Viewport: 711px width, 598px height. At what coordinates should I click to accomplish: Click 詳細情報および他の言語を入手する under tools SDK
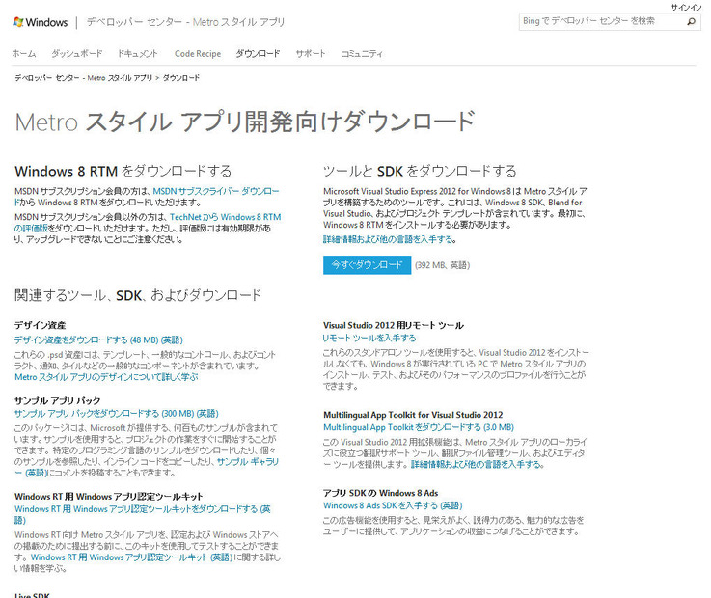point(390,239)
